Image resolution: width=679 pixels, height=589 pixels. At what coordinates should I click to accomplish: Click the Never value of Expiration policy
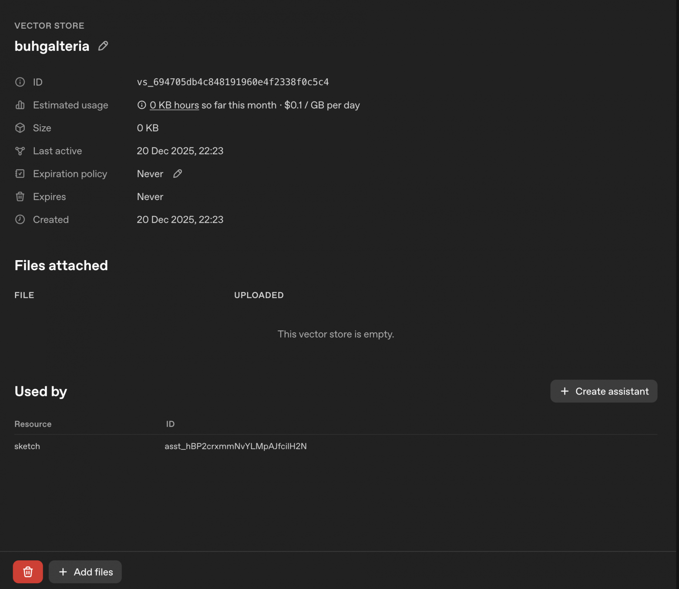pos(150,174)
